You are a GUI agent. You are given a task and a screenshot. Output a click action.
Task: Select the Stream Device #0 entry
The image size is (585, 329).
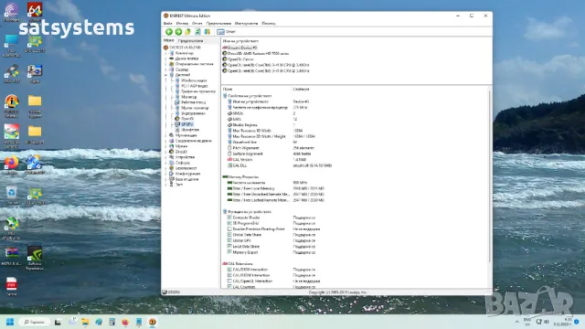pyautogui.click(x=239, y=48)
